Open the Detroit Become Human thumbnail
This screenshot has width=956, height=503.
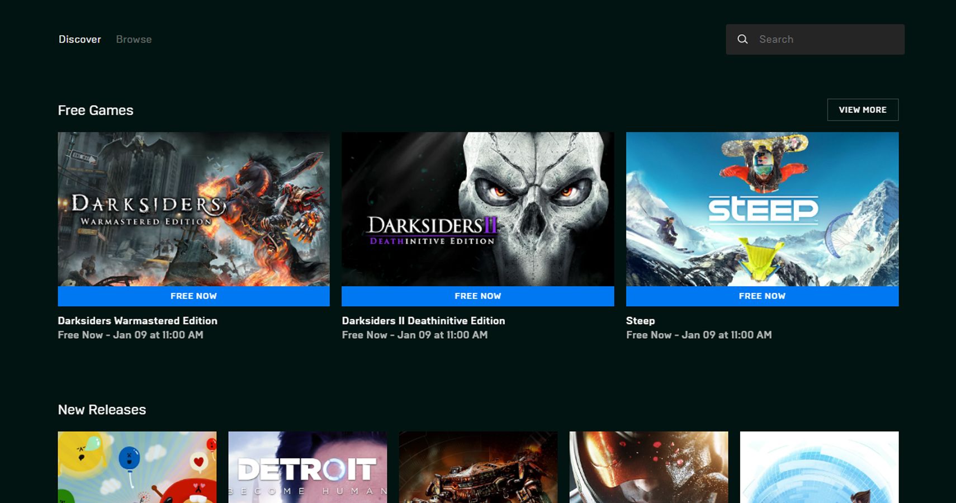(307, 467)
